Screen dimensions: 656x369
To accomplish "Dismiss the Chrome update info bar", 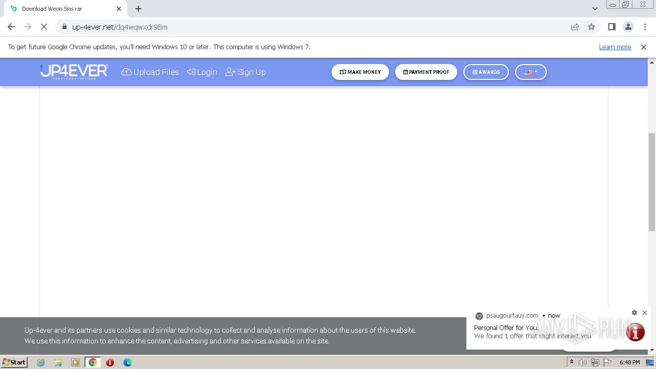I will [x=644, y=47].
